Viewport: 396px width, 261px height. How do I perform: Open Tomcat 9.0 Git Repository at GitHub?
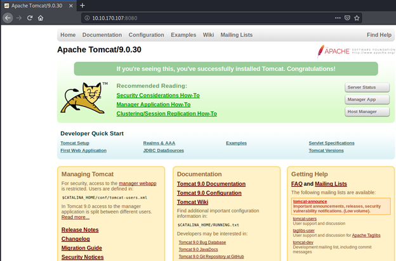click(x=211, y=257)
